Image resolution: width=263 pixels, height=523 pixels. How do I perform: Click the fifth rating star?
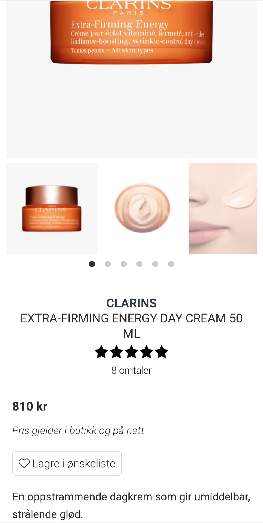point(162,352)
